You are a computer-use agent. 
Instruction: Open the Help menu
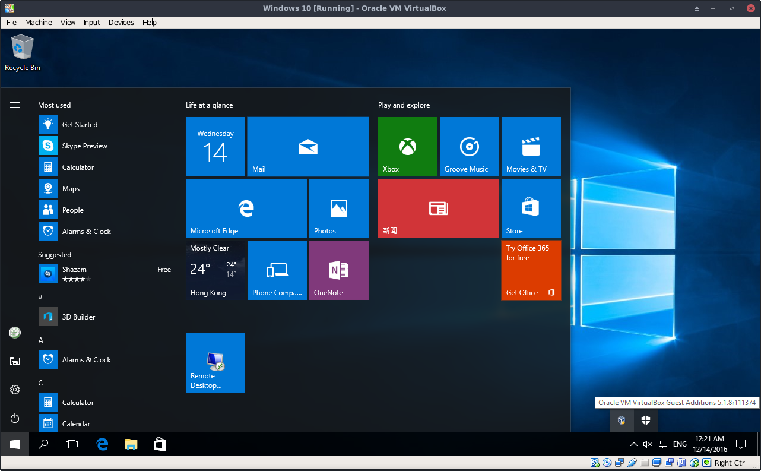150,22
